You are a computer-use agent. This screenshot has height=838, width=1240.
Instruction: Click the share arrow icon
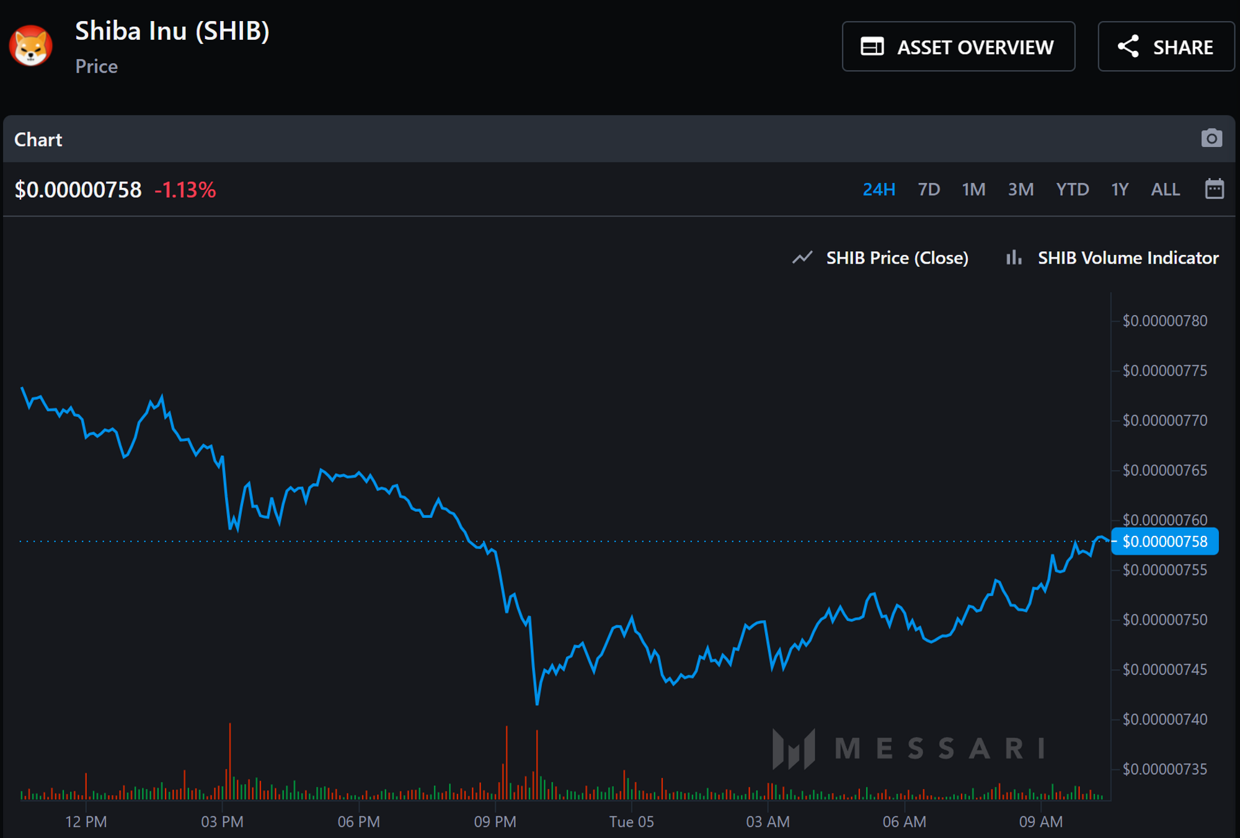click(x=1128, y=47)
